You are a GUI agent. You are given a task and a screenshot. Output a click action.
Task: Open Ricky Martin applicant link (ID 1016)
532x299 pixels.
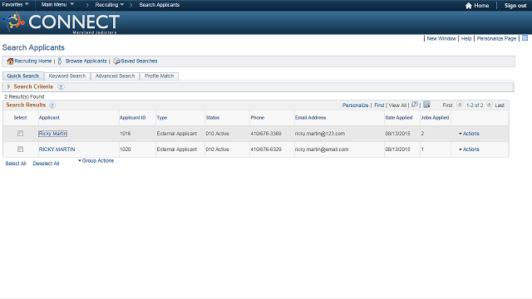click(x=52, y=134)
